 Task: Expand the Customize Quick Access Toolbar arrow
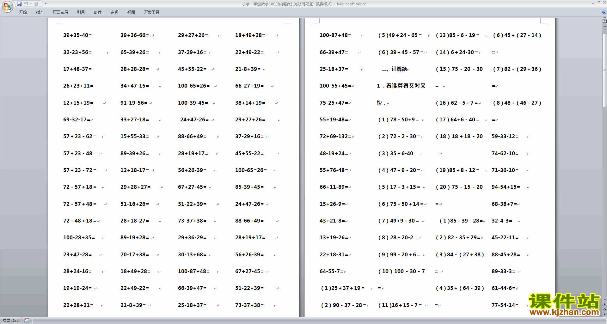(46, 4)
